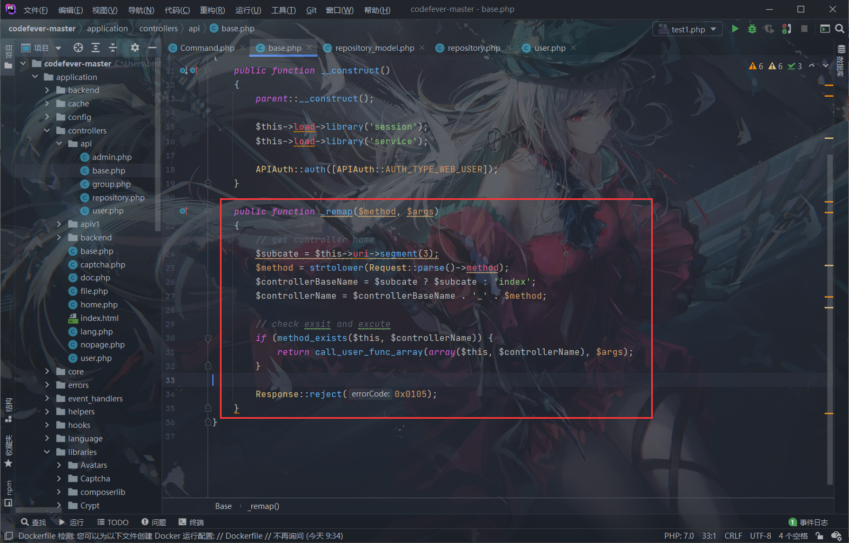Click the project tree horizontal scrollbar

point(38,510)
